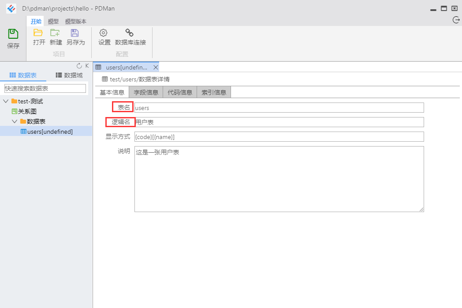
Task: Click the 另存为 save-as disk icon
Action: pyautogui.click(x=76, y=33)
